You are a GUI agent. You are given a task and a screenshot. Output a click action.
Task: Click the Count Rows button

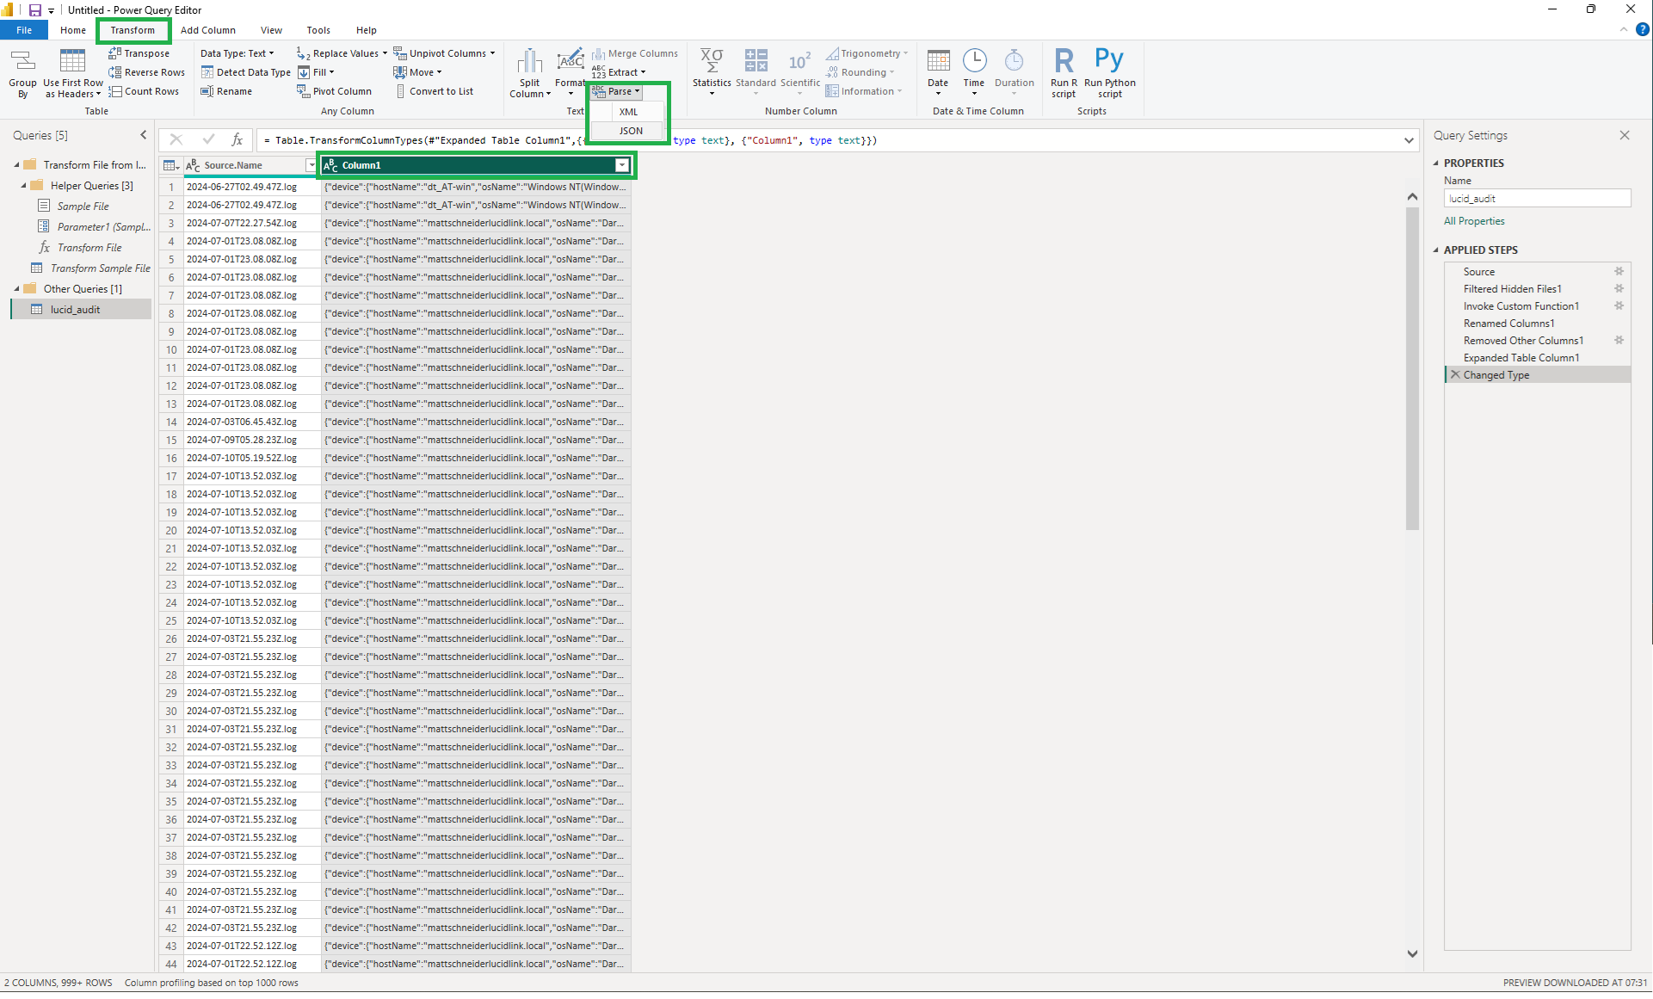[x=144, y=91]
